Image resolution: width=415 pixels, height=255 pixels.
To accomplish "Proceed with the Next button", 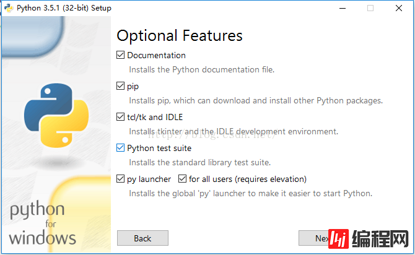I will click(315, 238).
